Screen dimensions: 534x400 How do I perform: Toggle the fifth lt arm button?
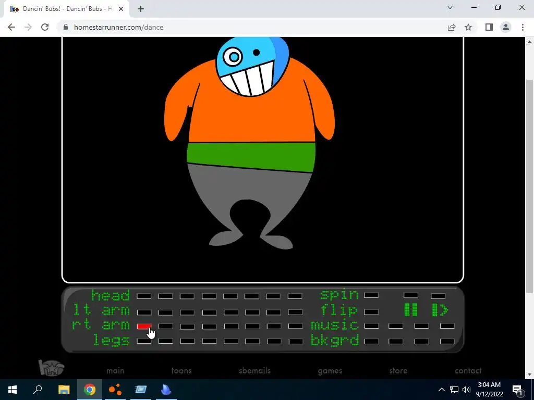click(230, 312)
